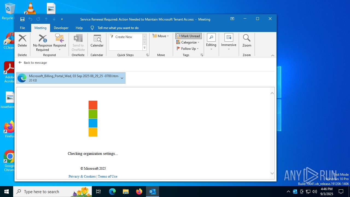
Task: Click the Terms of Use link
Action: tap(107, 176)
